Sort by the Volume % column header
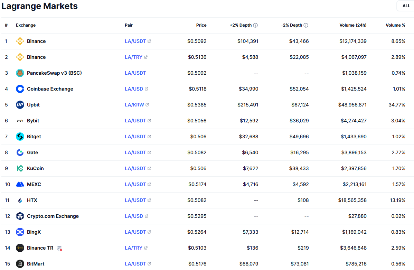414x270 pixels. pos(395,25)
